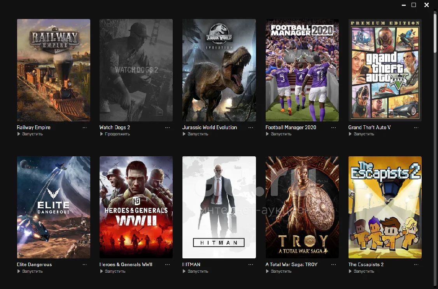Select the HITMAN cover thumbnail
438x289 pixels.
coord(219,208)
